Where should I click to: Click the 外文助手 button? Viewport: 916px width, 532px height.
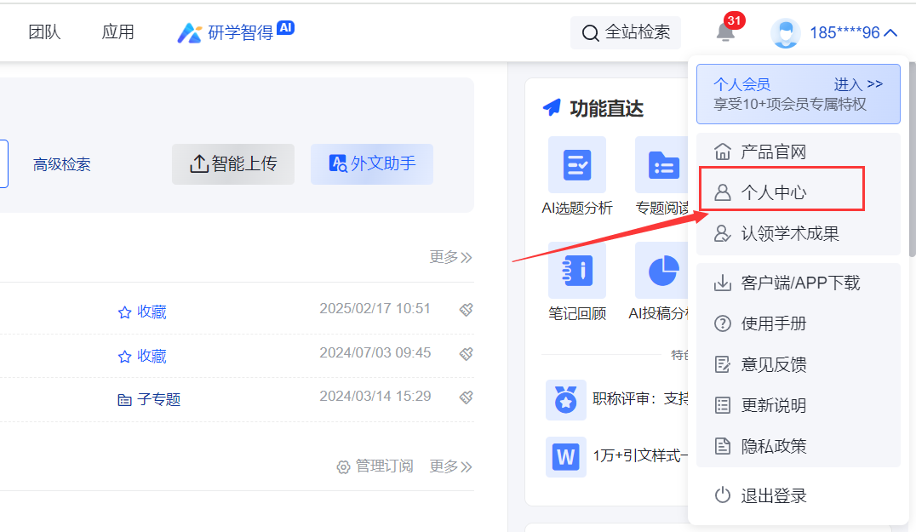pyautogui.click(x=372, y=163)
